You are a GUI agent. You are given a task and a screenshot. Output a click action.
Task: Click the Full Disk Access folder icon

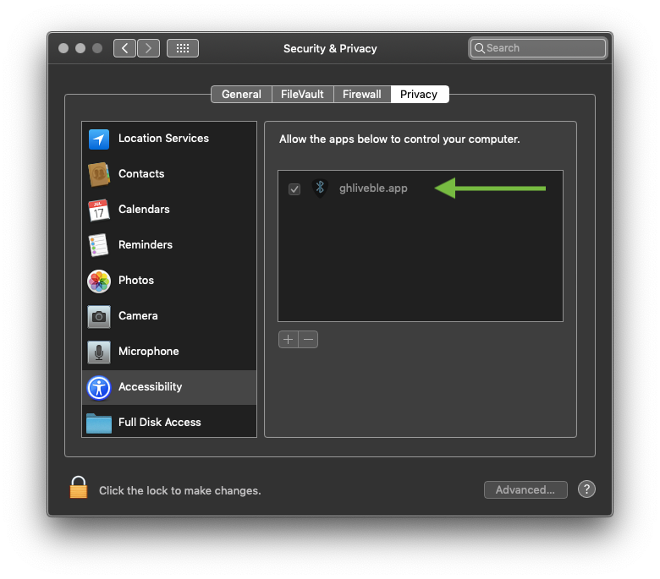point(99,423)
